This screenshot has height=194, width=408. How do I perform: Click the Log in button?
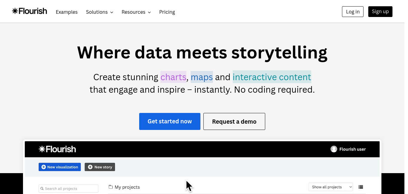[x=353, y=12]
